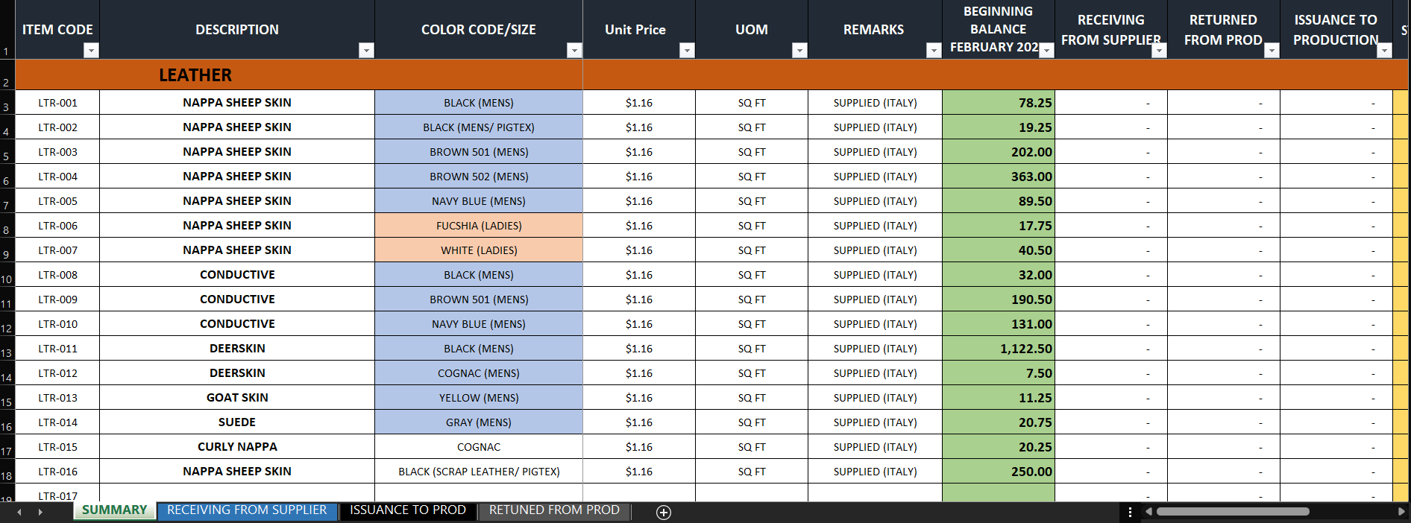Select beginning balance 363.00 cell

999,177
